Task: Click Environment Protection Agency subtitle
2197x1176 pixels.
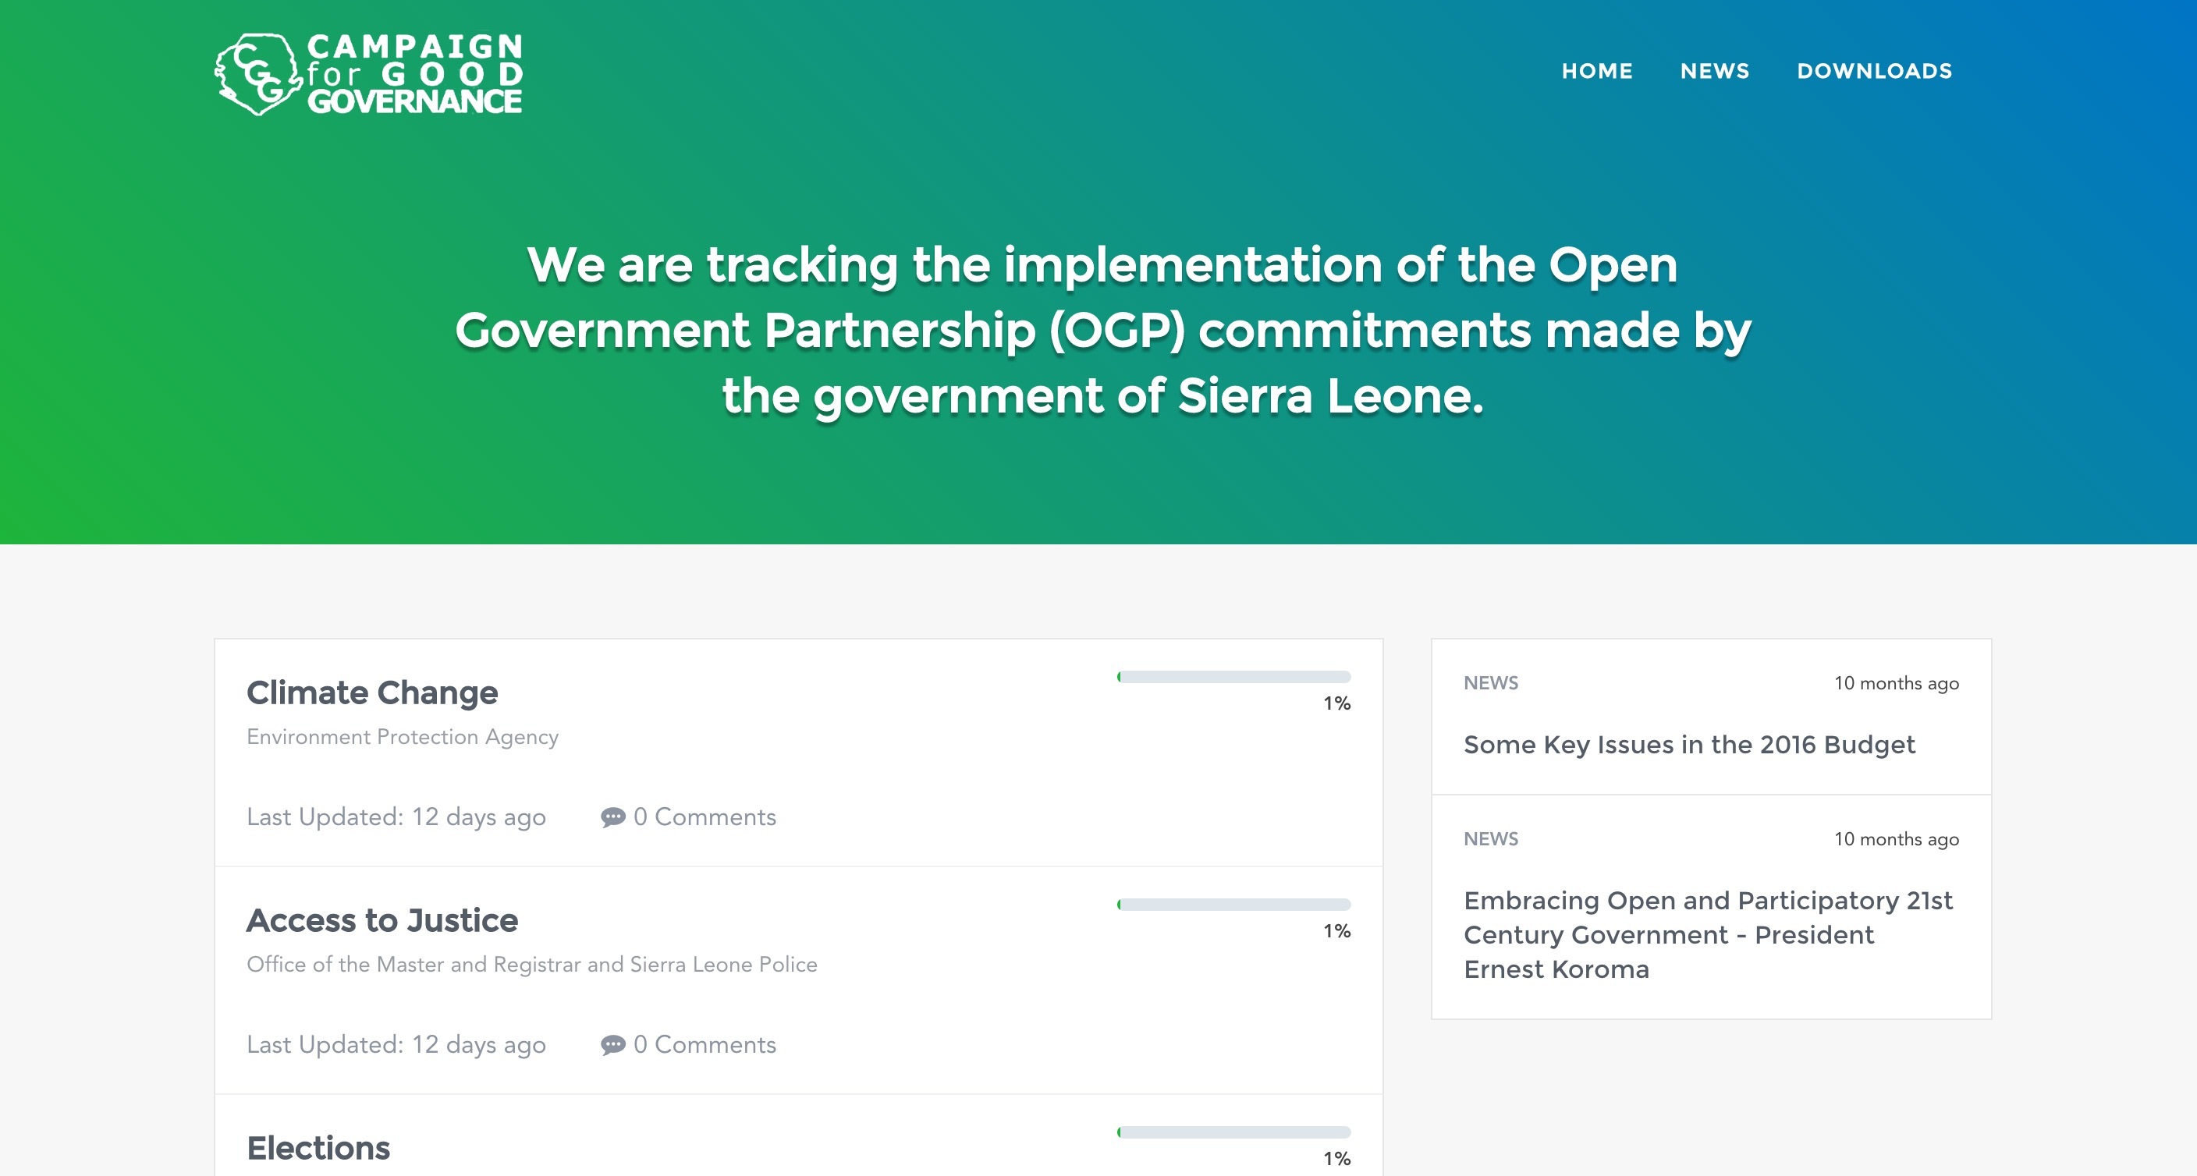Action: pyautogui.click(x=403, y=737)
